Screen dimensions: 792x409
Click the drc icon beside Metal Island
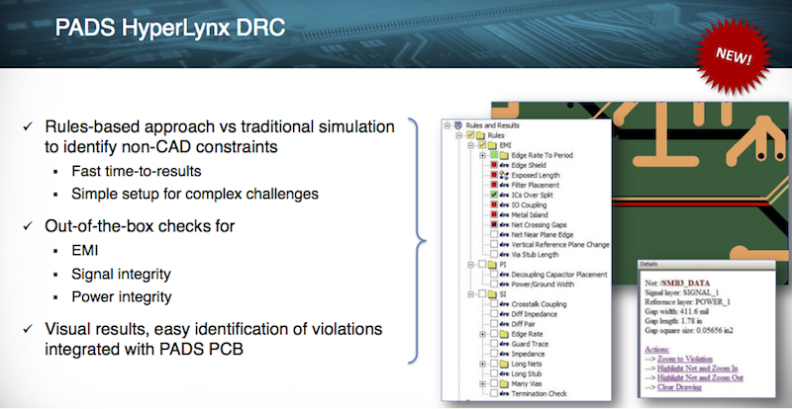coord(504,214)
